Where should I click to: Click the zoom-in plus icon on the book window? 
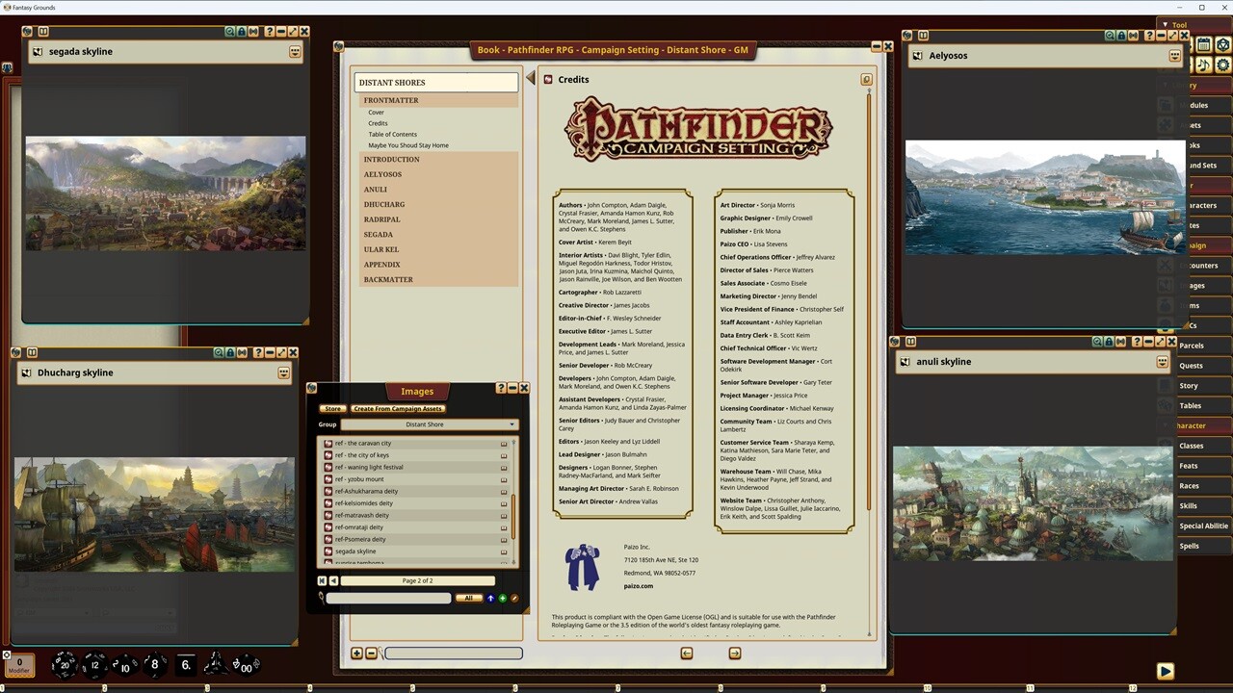click(356, 654)
